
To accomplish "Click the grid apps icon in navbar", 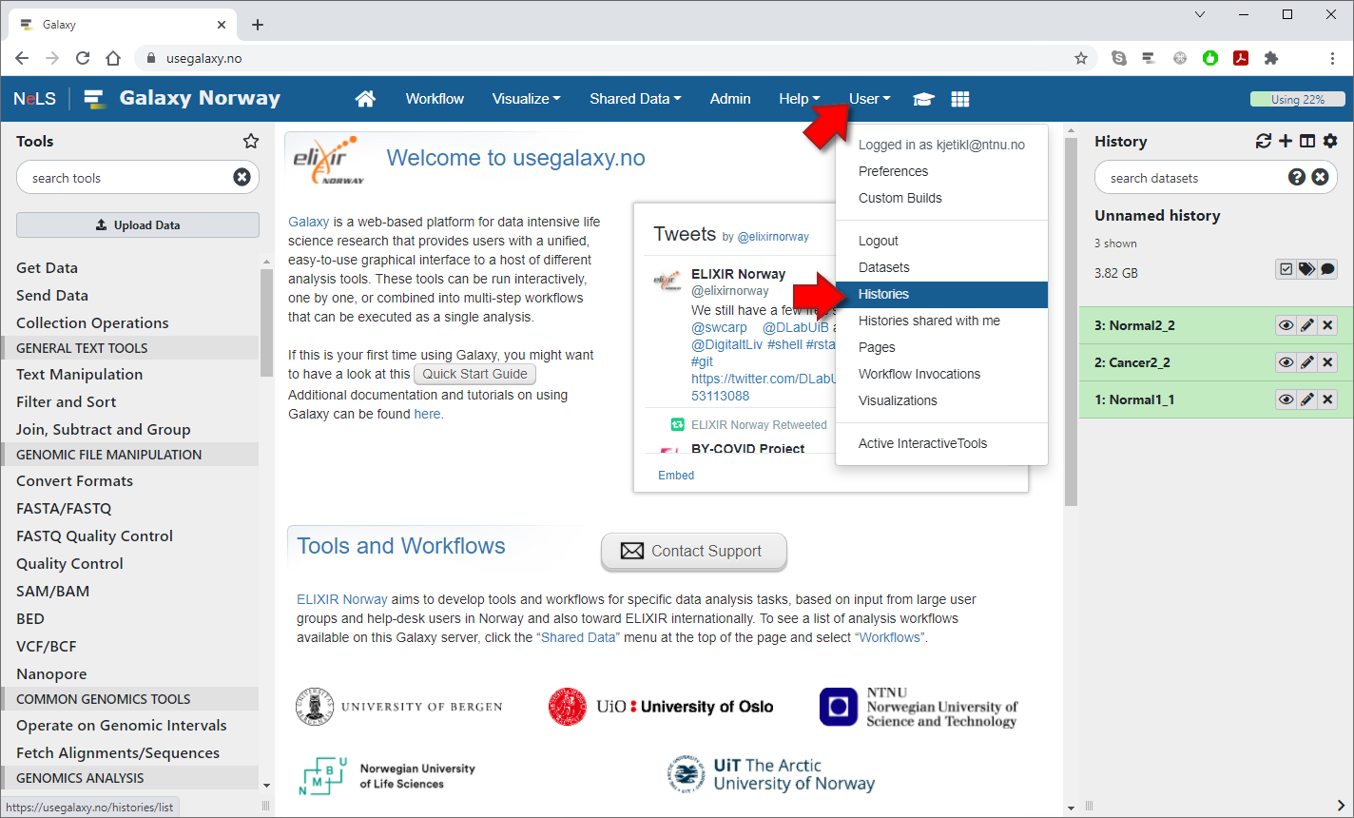I will 960,99.
